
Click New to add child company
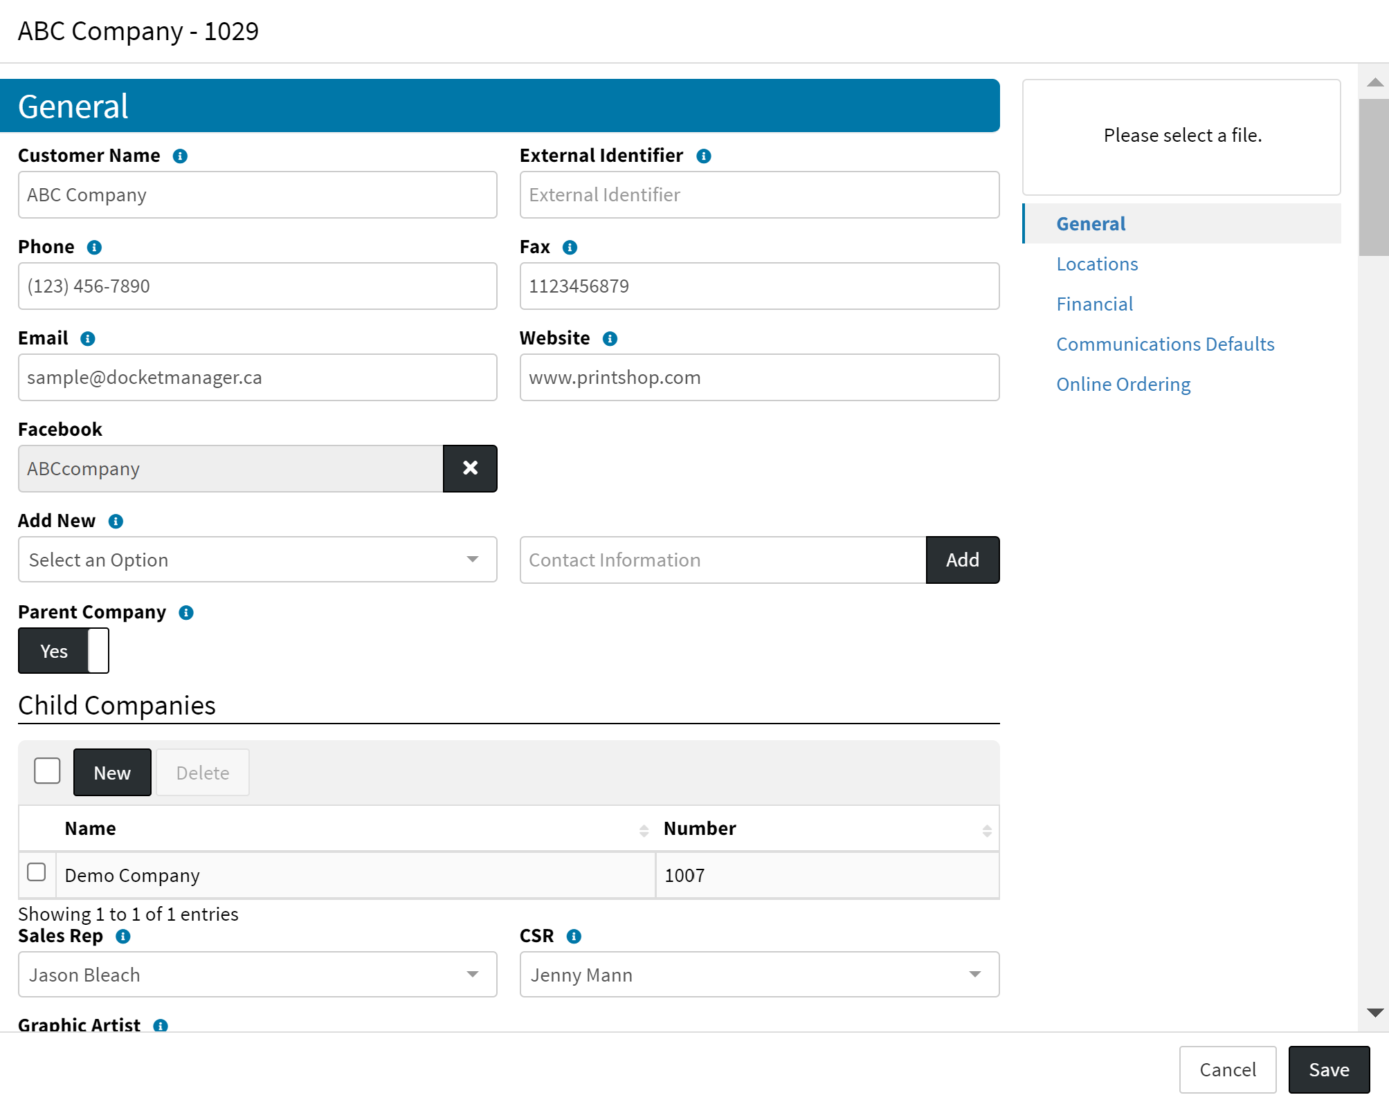112,773
